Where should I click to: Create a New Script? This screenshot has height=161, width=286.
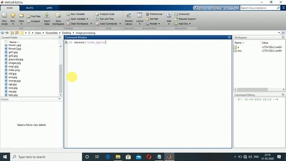pyautogui.click(x=4, y=19)
